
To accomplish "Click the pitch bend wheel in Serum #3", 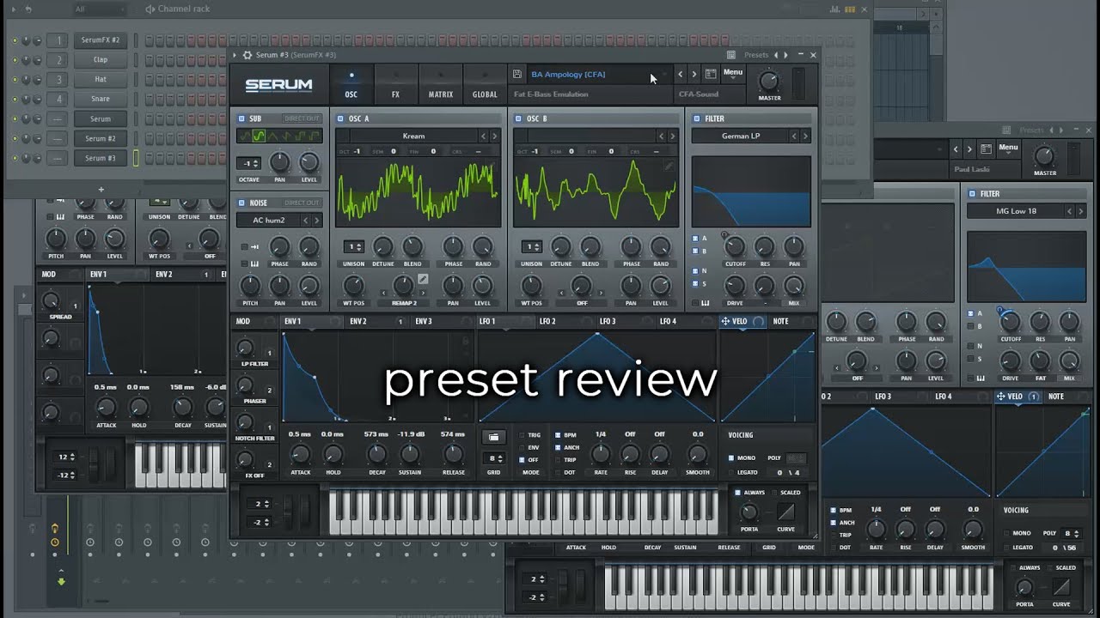I will 287,512.
